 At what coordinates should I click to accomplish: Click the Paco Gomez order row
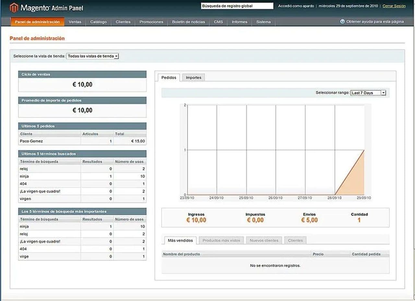[x=82, y=141]
